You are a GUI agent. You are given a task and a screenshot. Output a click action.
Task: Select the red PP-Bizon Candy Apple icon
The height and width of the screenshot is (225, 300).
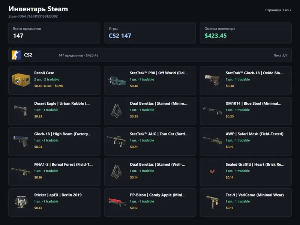pos(117,202)
